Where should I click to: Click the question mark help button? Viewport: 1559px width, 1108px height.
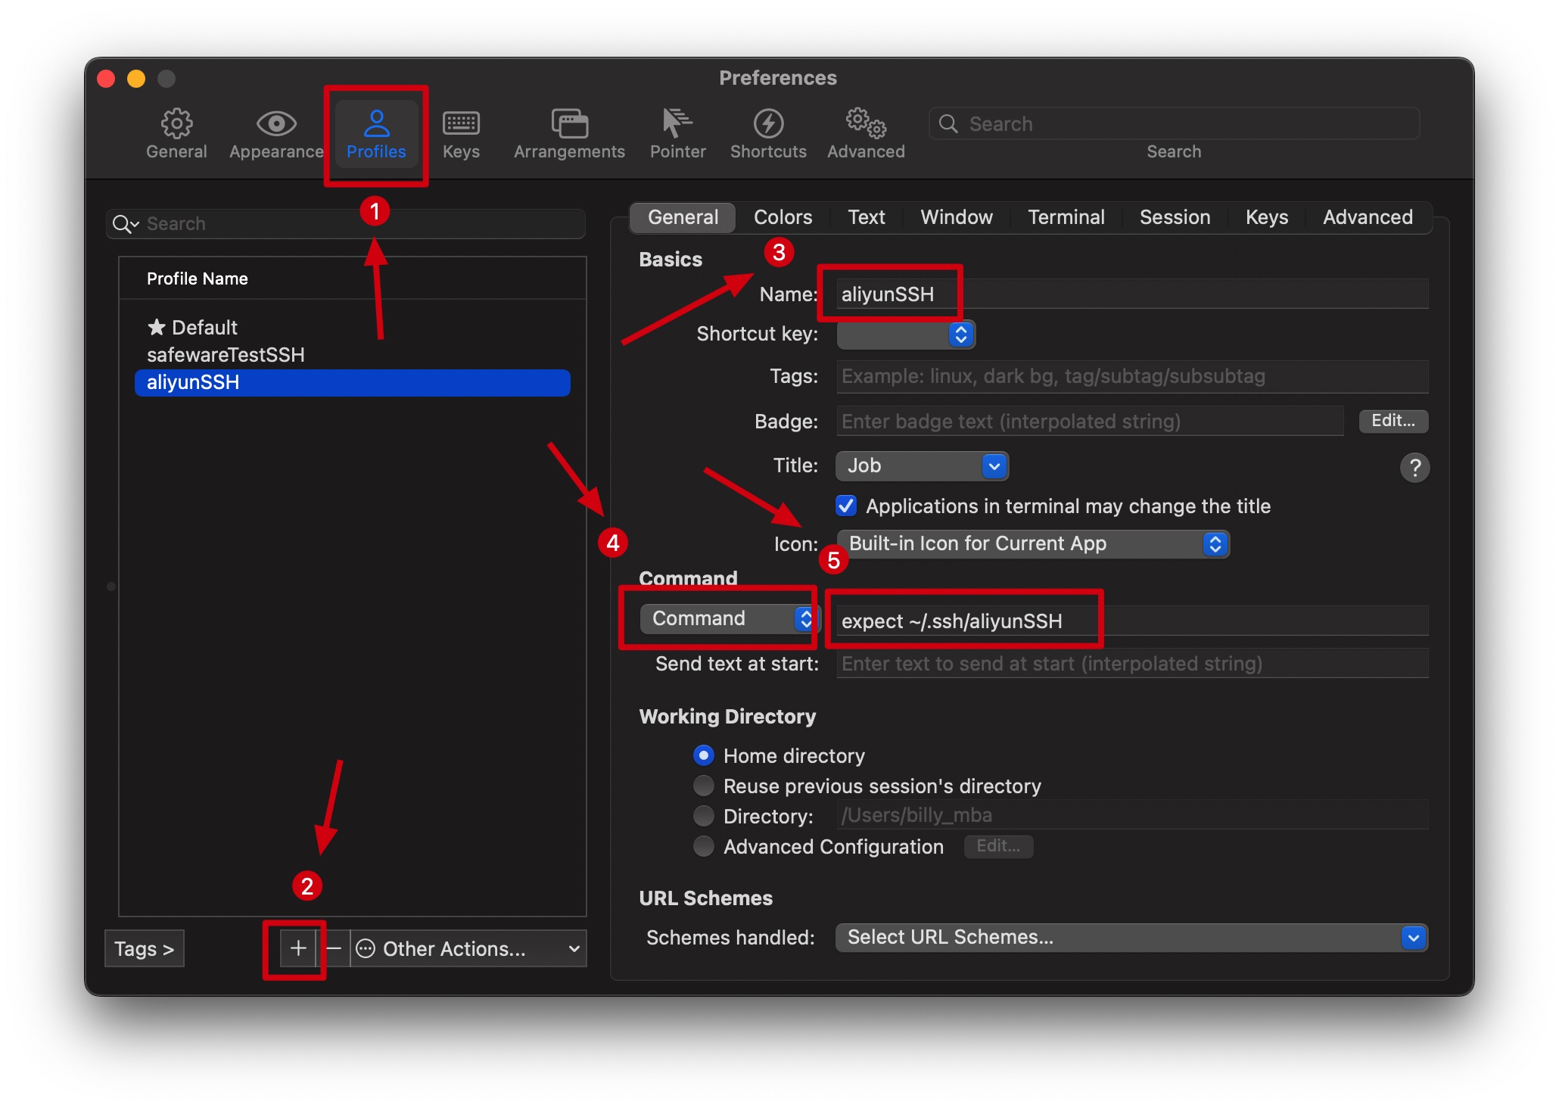1414,468
